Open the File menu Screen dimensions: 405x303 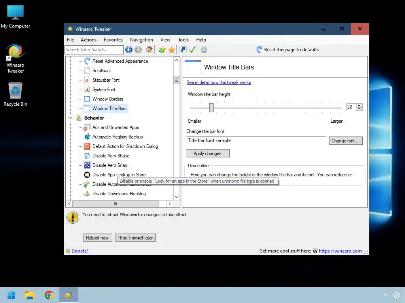70,40
